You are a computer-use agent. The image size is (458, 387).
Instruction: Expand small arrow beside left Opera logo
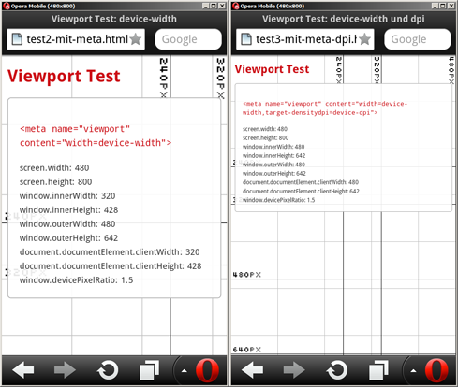[x=185, y=371]
